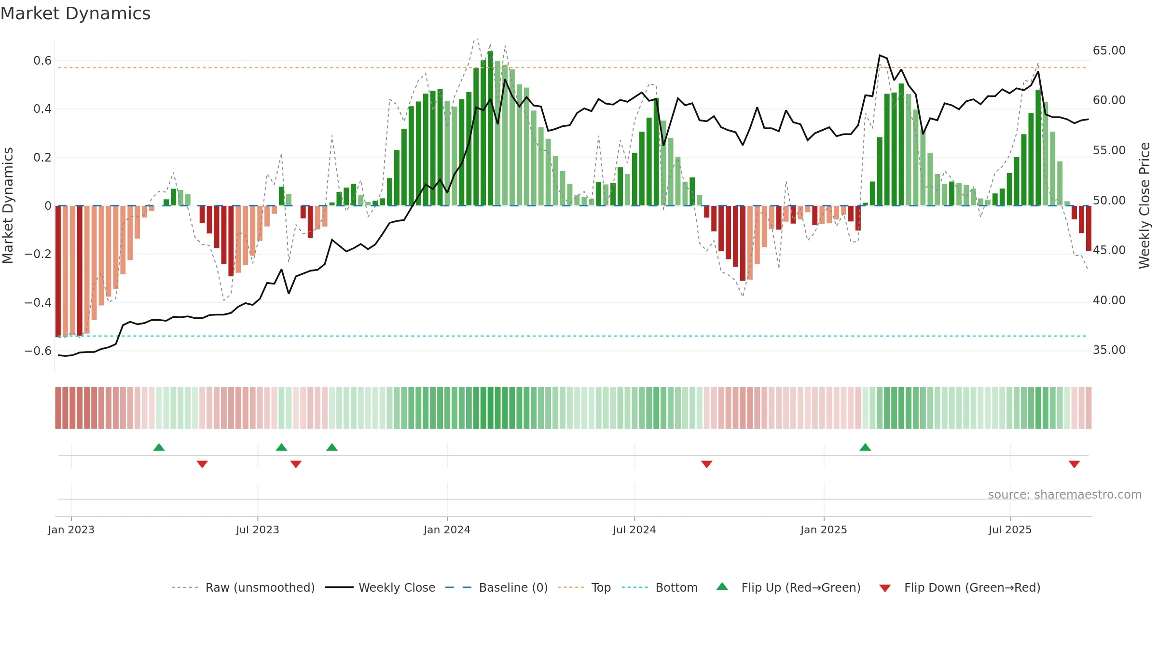Click the 0.6 left axis tick label
Image resolution: width=1158 pixels, height=651 pixels.
(42, 61)
